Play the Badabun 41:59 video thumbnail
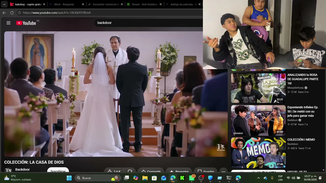The width and height of the screenshot is (326, 183). click(x=258, y=120)
